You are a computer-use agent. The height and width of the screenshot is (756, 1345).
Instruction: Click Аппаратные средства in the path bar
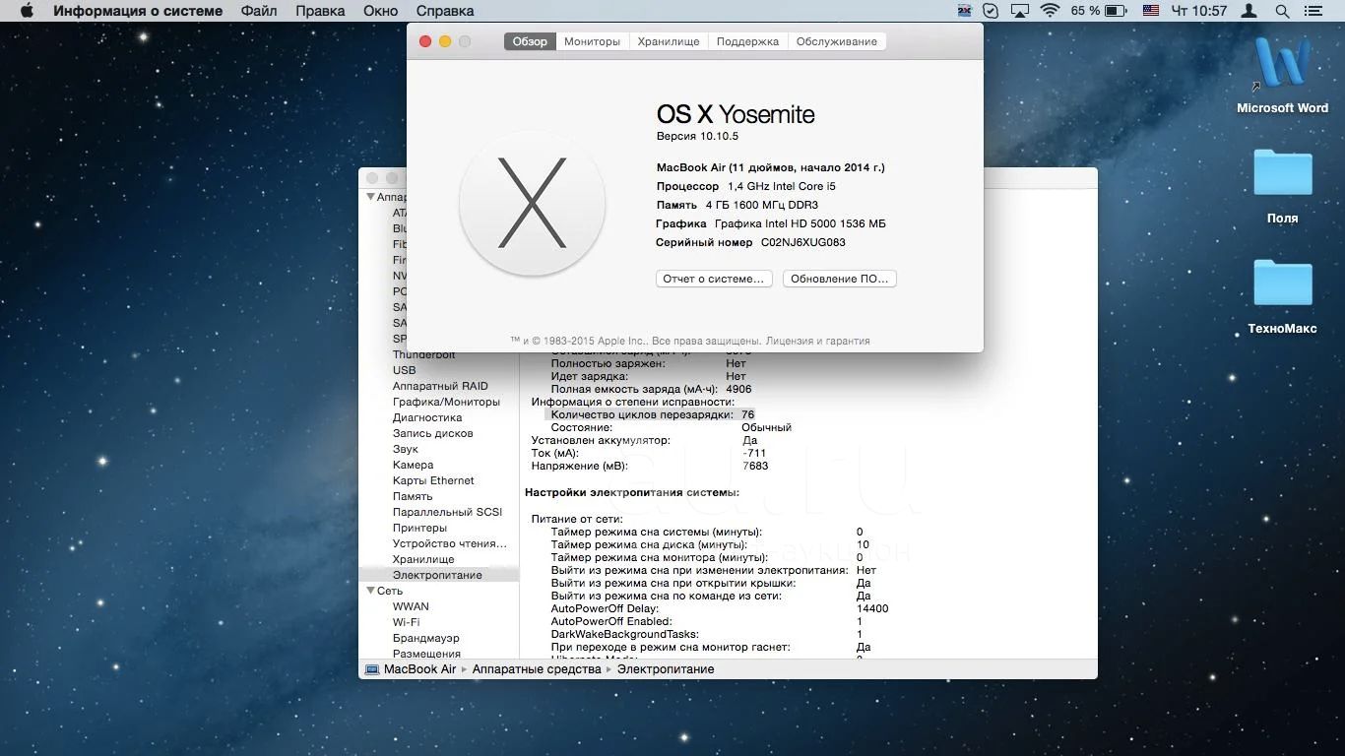pos(537,669)
